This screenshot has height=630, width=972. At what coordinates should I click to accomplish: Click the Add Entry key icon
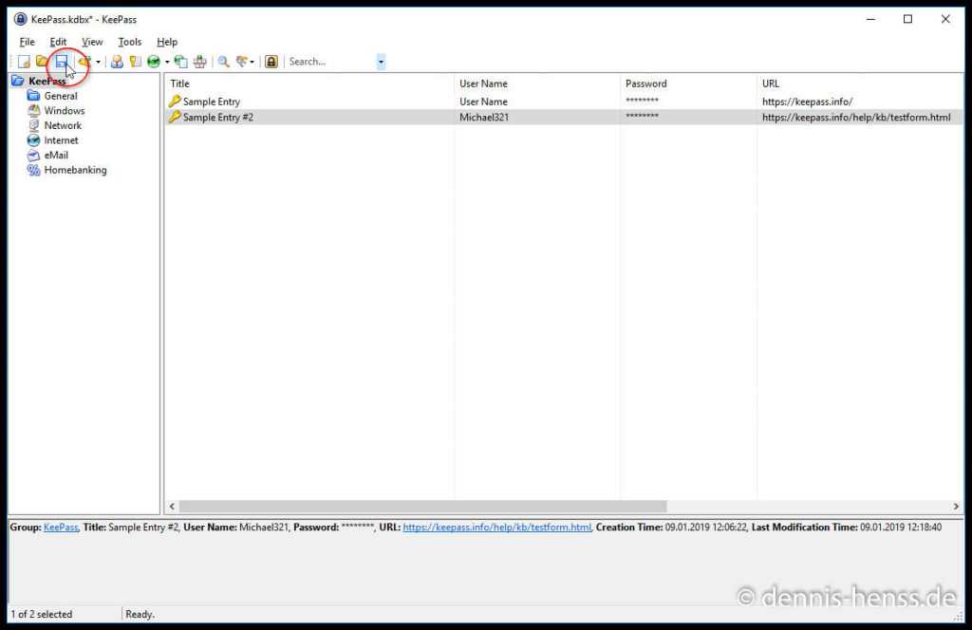(x=84, y=62)
